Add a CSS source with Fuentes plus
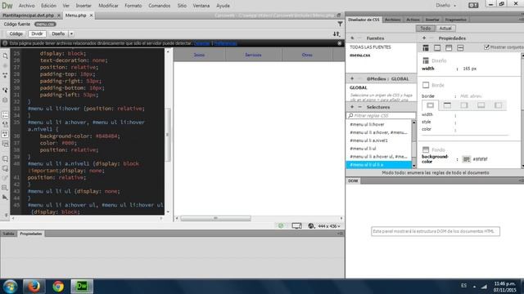The image size is (524, 294). 352,38
